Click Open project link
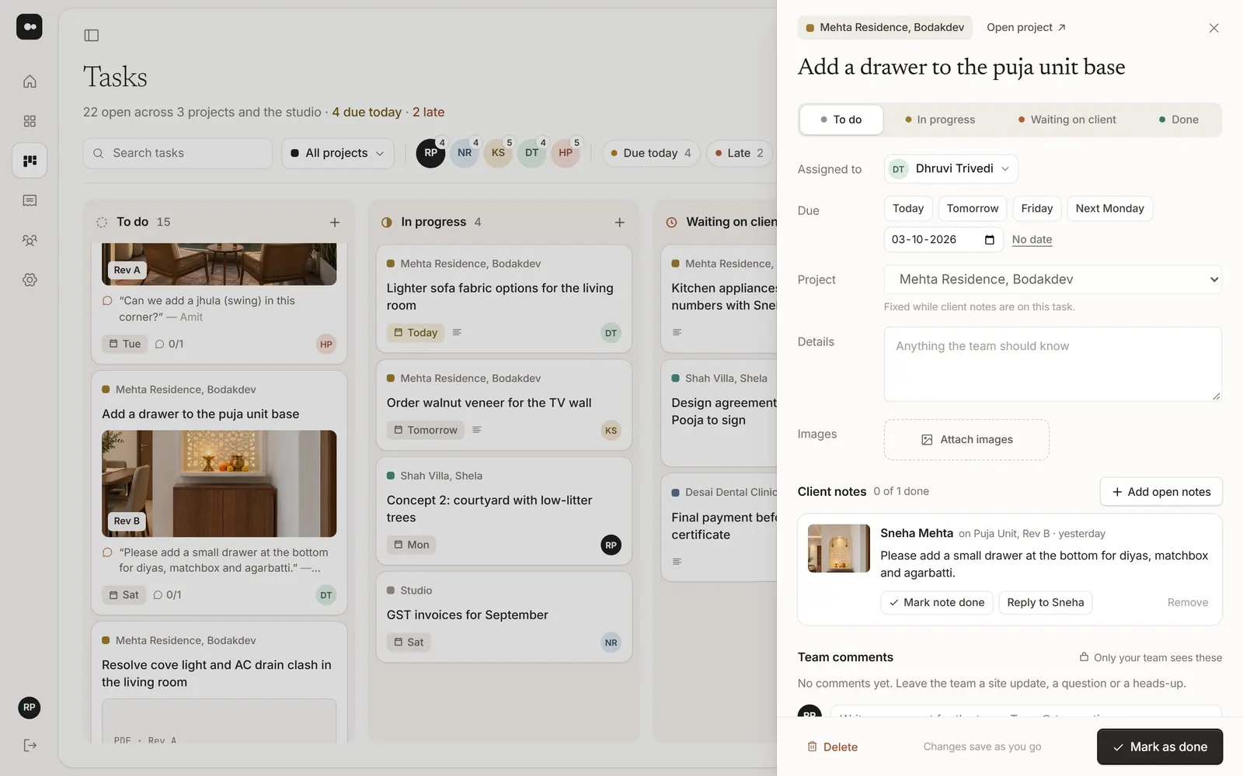This screenshot has height=776, width=1243. [1026, 27]
